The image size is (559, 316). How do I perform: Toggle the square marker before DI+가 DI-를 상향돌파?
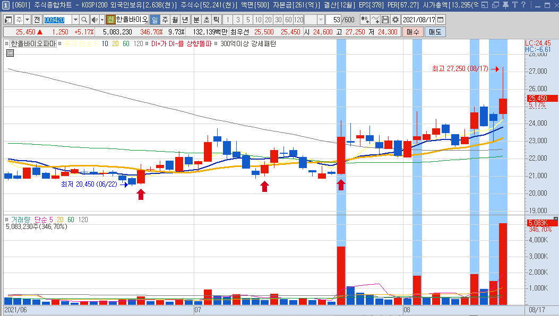click(147, 44)
